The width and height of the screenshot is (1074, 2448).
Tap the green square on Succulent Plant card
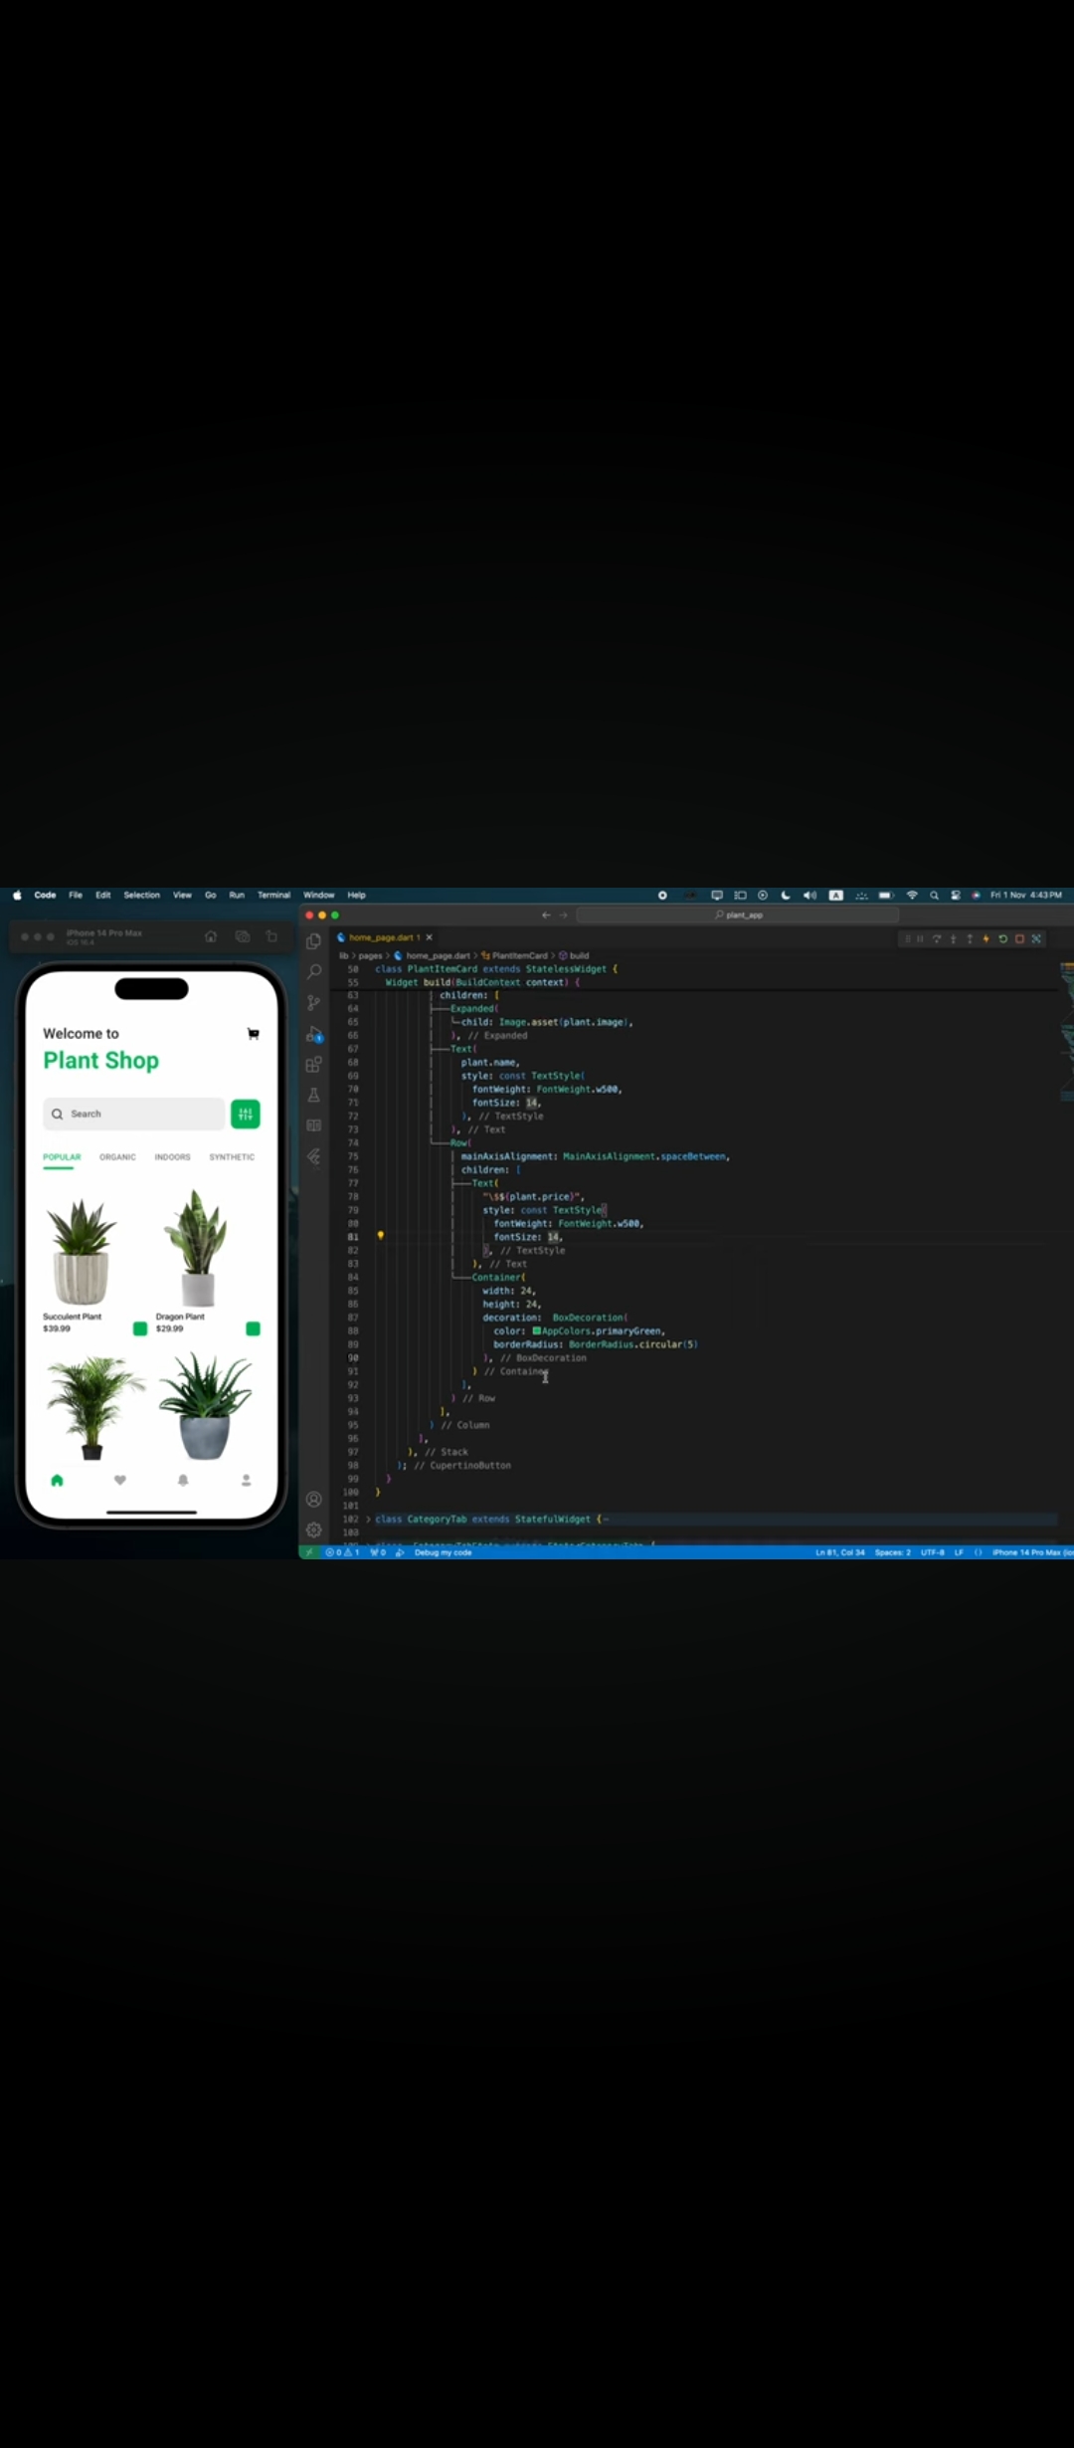[140, 1328]
